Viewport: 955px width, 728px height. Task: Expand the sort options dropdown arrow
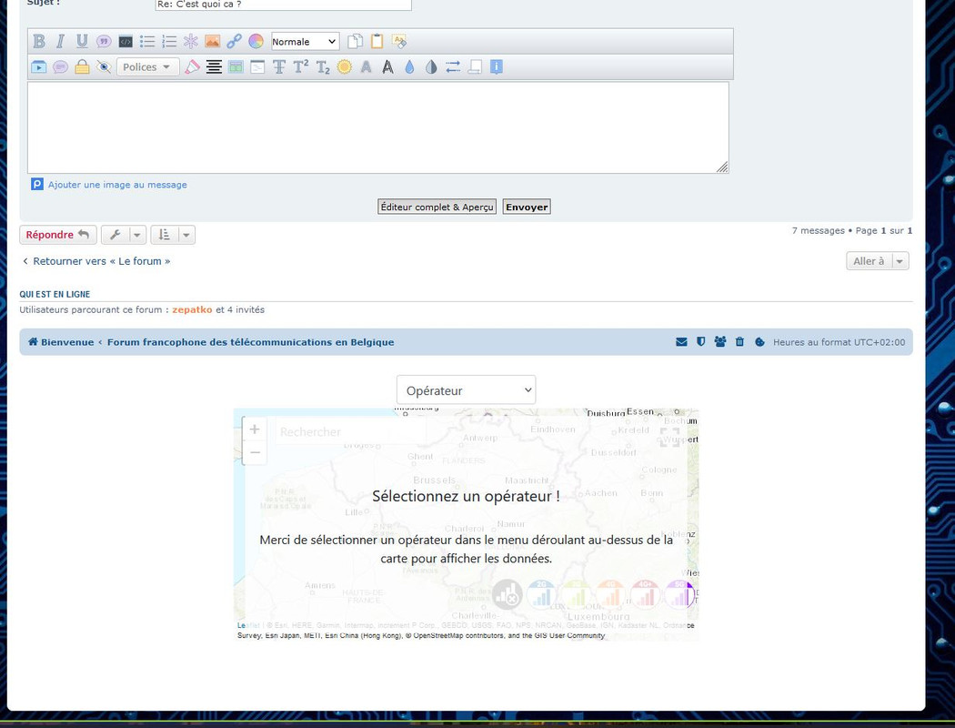pos(186,235)
